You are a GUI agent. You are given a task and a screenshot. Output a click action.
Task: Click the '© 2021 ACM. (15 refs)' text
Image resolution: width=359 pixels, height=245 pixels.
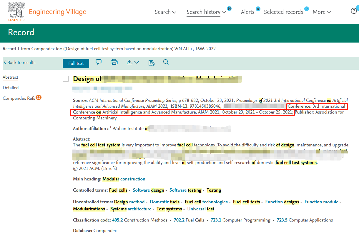point(95,168)
